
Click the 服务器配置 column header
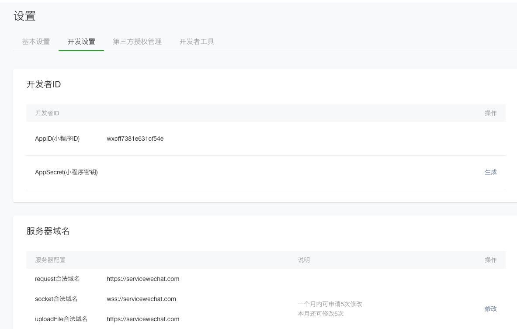(50, 260)
